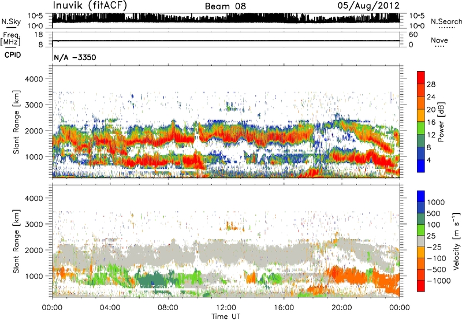Screen dimensions: 462x320
Task: Click the '1000' range tick in Velocity panel
Action: 33,276
